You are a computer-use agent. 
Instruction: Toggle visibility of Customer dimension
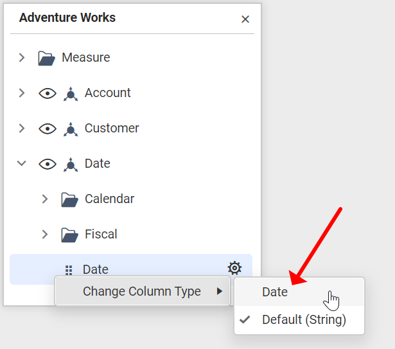pos(48,129)
